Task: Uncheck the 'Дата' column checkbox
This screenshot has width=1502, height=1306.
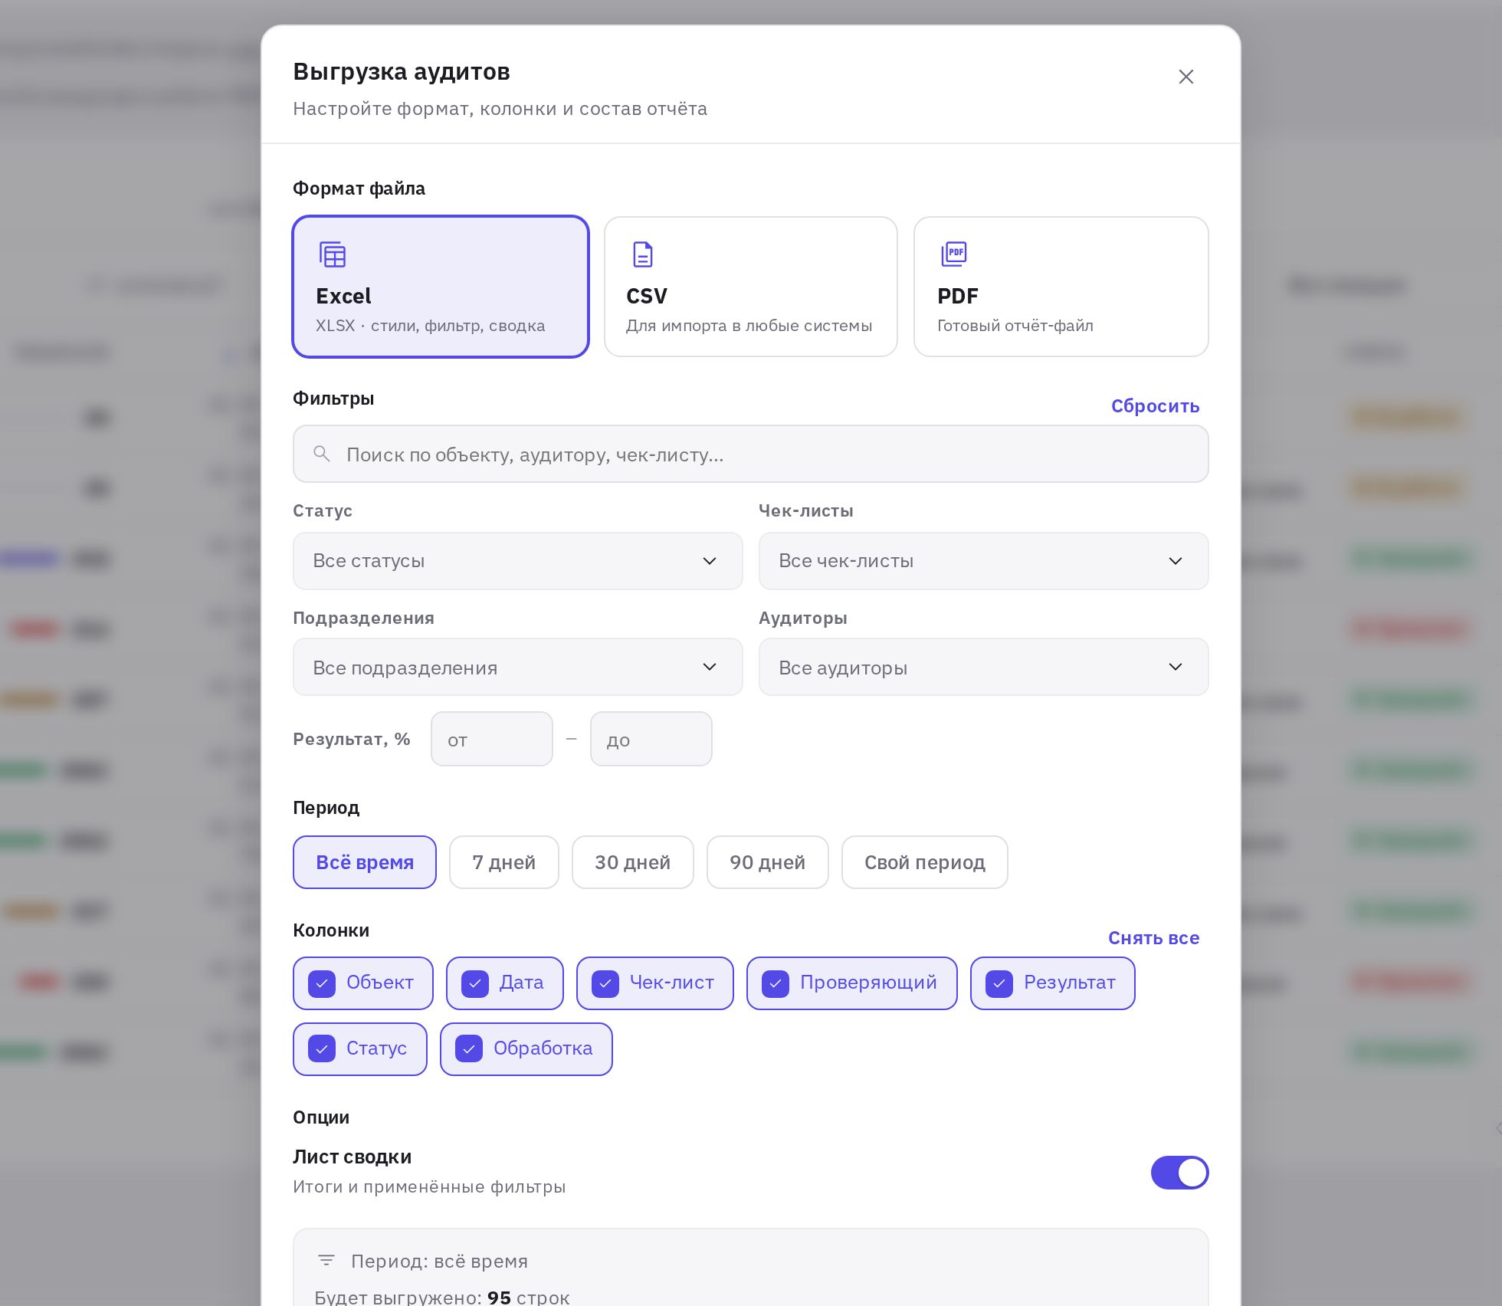Action: tap(475, 983)
